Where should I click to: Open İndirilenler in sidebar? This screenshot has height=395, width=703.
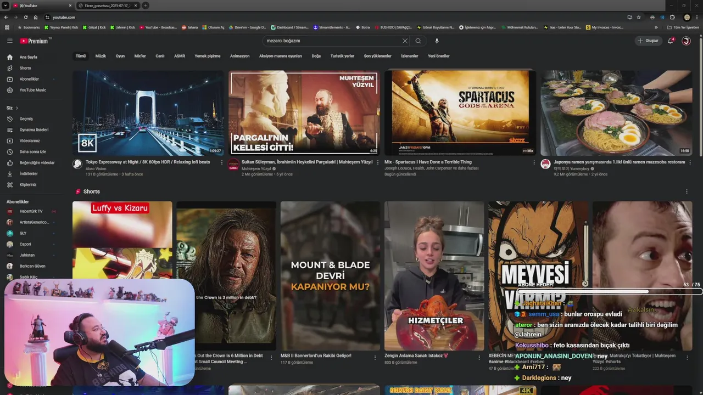pos(29,173)
